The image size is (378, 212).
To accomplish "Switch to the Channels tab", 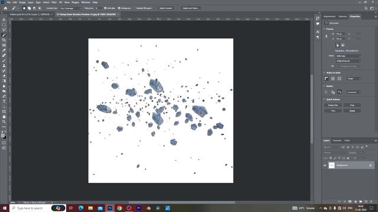I will click(337, 141).
